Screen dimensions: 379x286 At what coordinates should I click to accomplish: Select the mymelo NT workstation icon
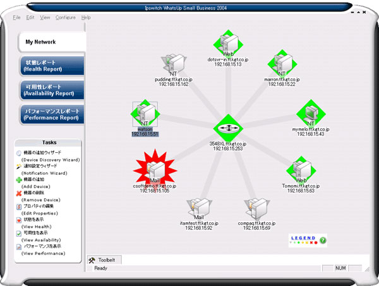click(x=311, y=113)
